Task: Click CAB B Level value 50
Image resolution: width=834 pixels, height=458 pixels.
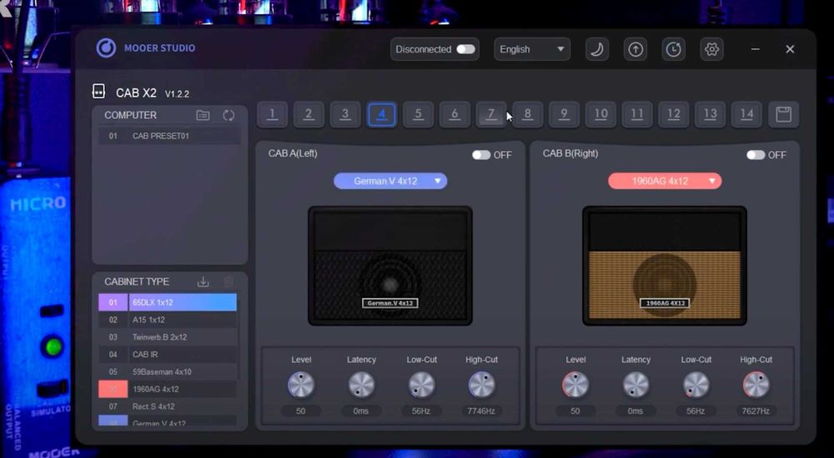Action: (x=575, y=411)
